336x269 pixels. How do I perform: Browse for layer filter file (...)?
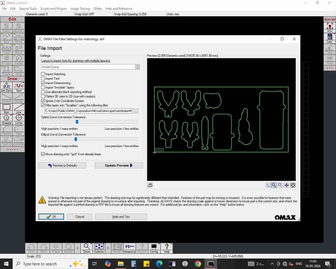tap(136, 111)
